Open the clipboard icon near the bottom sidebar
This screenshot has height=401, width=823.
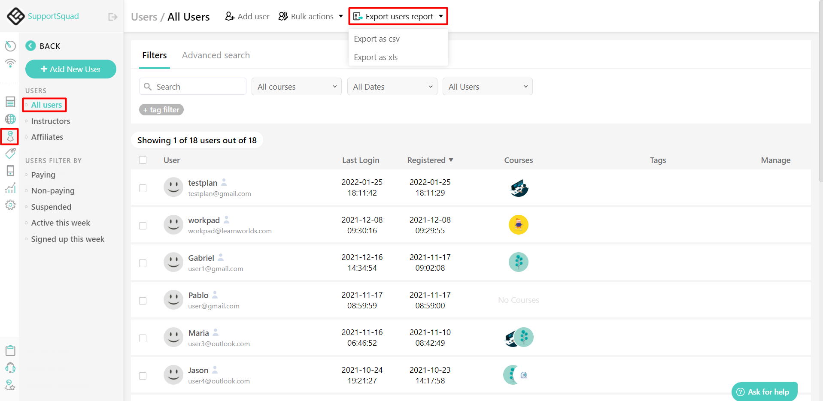pyautogui.click(x=10, y=350)
